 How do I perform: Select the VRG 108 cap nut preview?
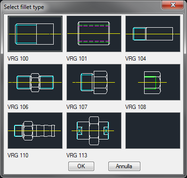(x=153, y=82)
